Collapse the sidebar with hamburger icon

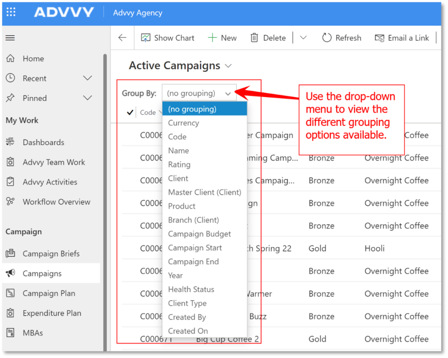tap(10, 38)
